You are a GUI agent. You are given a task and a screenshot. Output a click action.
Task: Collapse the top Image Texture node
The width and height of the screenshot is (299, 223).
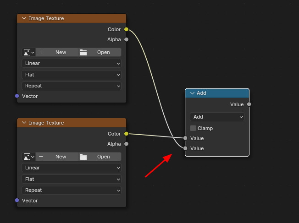24,18
